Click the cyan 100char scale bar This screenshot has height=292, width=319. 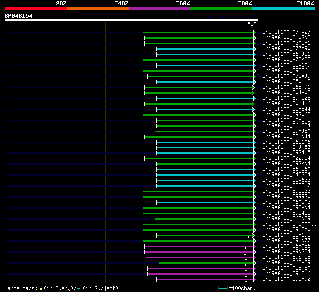(x=223, y=289)
